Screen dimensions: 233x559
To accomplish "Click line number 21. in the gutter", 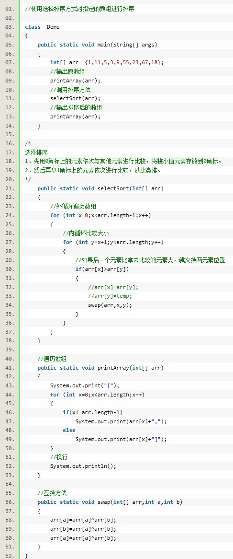I will tap(10, 188).
